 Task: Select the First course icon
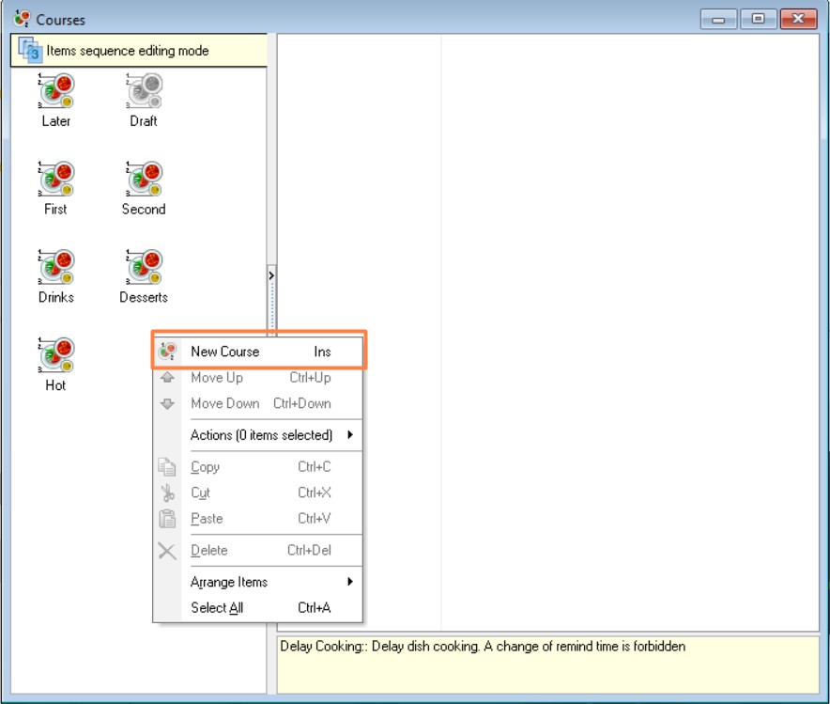point(55,180)
